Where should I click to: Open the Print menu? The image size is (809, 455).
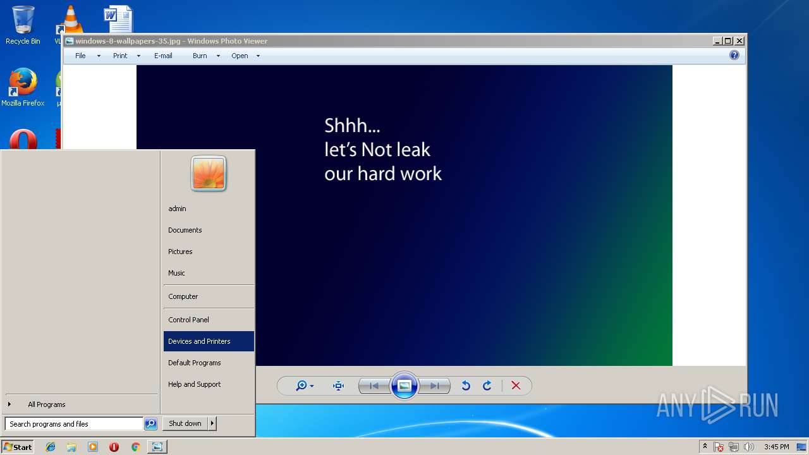pos(120,56)
